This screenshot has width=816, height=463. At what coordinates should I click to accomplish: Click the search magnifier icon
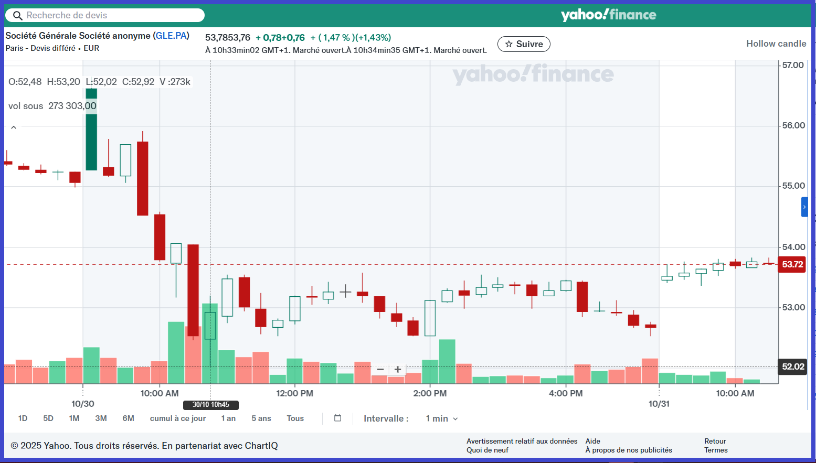click(17, 16)
